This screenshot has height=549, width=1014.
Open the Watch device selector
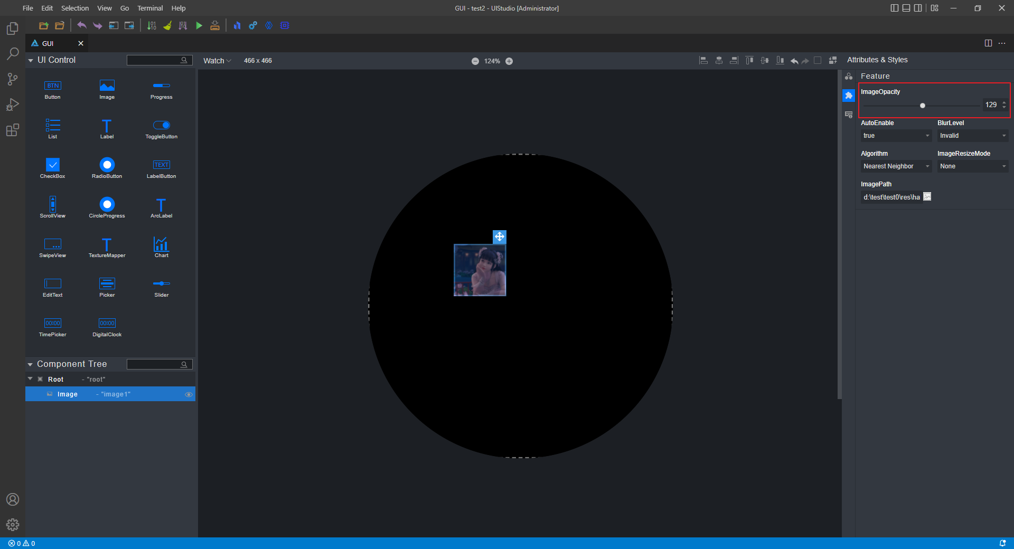217,61
